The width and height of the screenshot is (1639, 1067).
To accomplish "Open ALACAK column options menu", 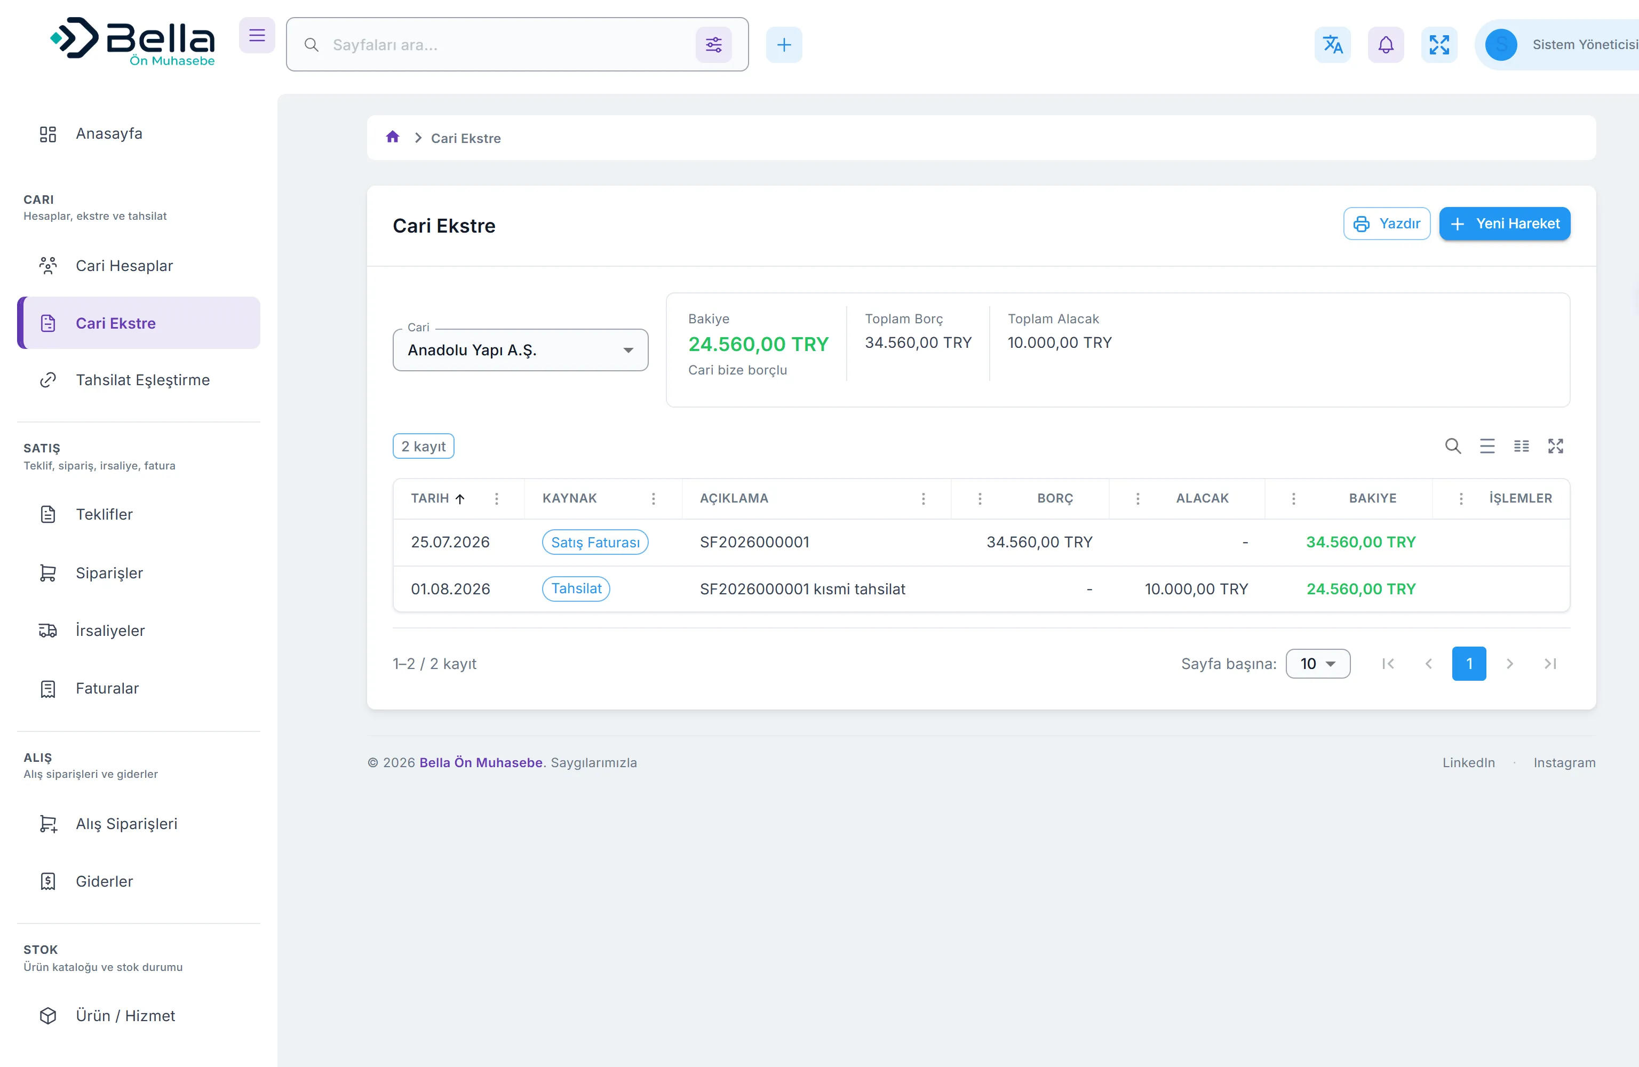I will 1137,498.
